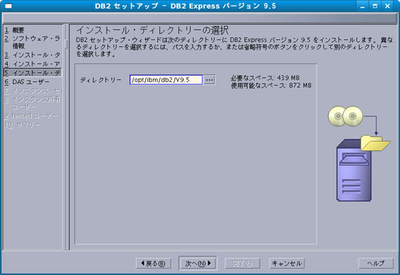Click the 必要なスペース: 439 MB text
The height and width of the screenshot is (275, 400).
click(265, 78)
